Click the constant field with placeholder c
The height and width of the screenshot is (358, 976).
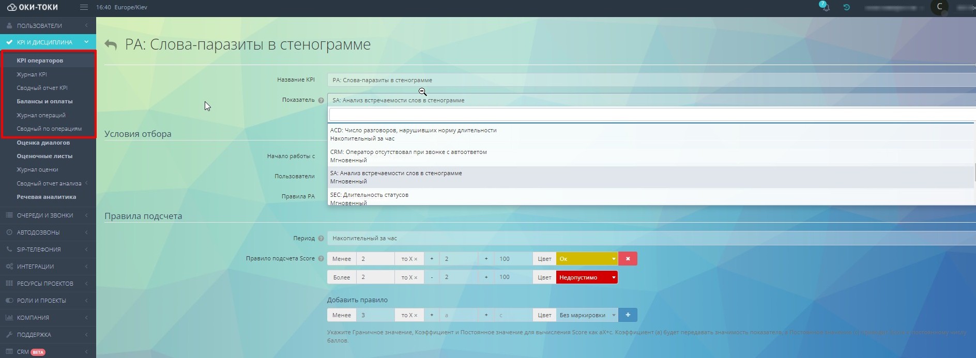[x=513, y=315]
